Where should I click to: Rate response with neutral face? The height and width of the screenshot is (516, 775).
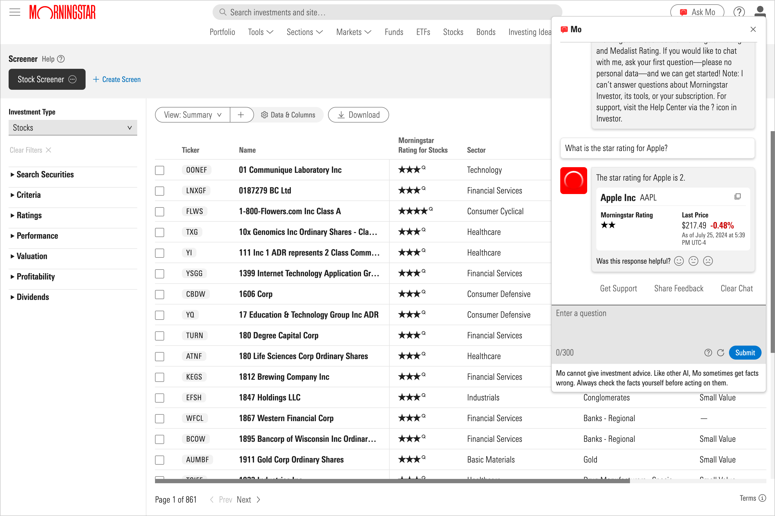pos(693,261)
